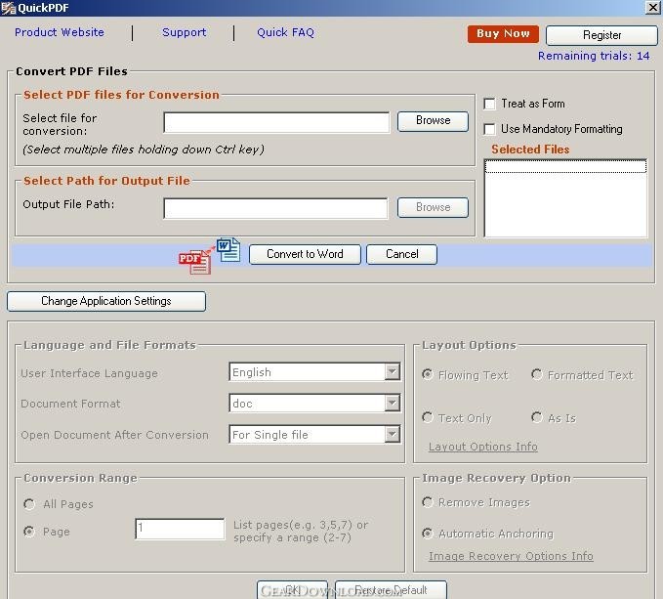Select the All Pages radio button
The image size is (663, 599).
[x=29, y=504]
